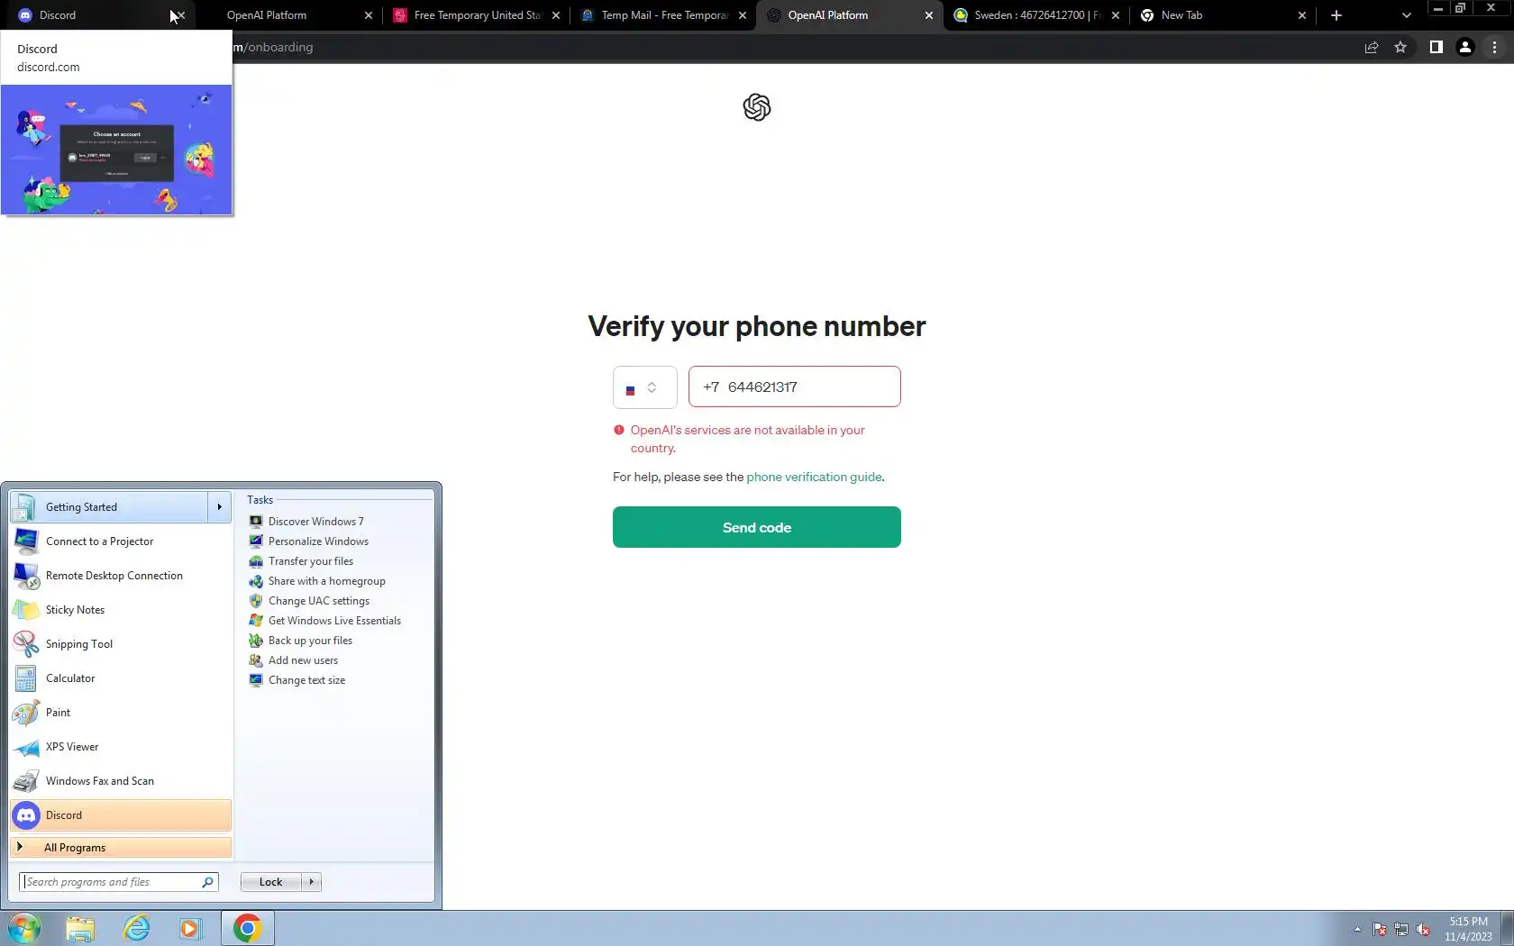Close the Sweden number tab
This screenshot has width=1514, height=946.
point(1116,15)
